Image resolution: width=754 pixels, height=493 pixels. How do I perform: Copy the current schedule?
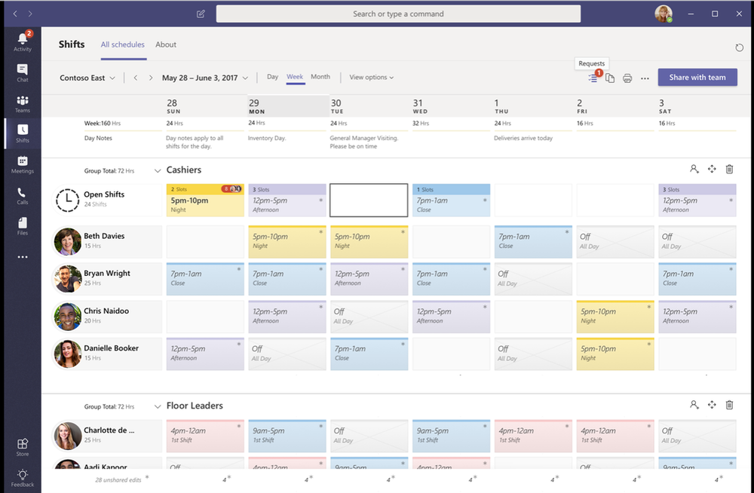click(x=610, y=78)
